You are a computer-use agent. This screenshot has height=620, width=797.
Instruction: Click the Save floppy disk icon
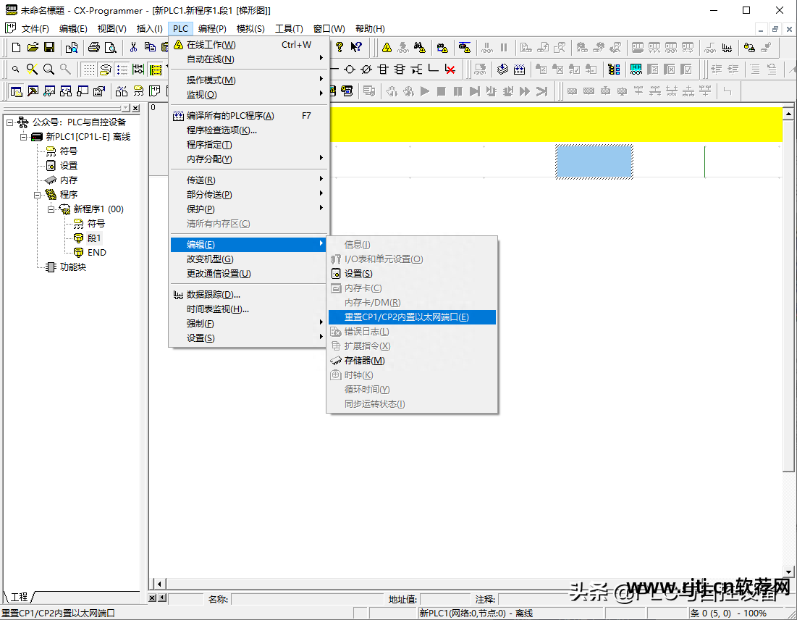point(49,48)
